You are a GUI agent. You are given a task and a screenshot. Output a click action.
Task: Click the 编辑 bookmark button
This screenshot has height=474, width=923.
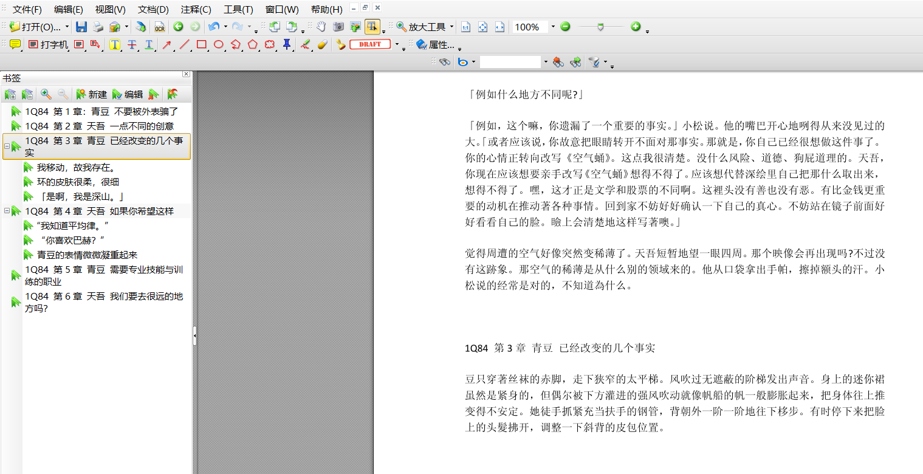[127, 94]
